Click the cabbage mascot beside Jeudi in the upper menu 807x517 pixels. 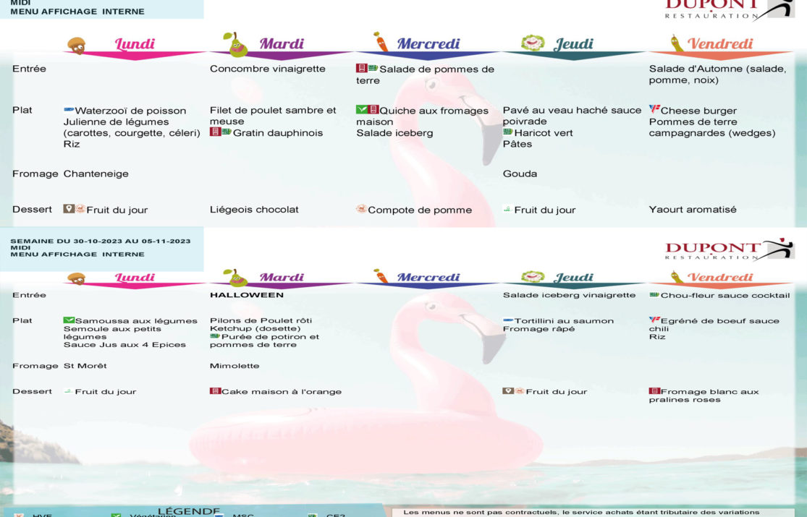(x=533, y=43)
